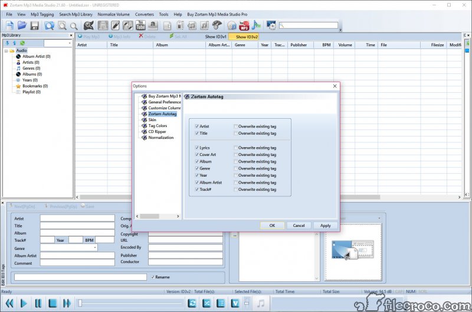Click the Artist input field in tag editor
472x312 pixels.
(x=77, y=218)
